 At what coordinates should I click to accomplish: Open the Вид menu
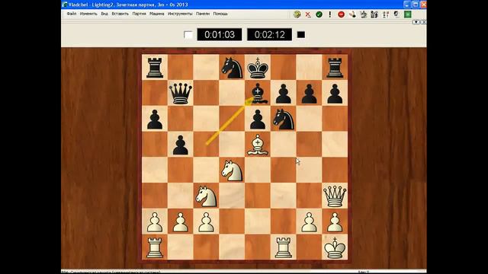pyautogui.click(x=104, y=14)
